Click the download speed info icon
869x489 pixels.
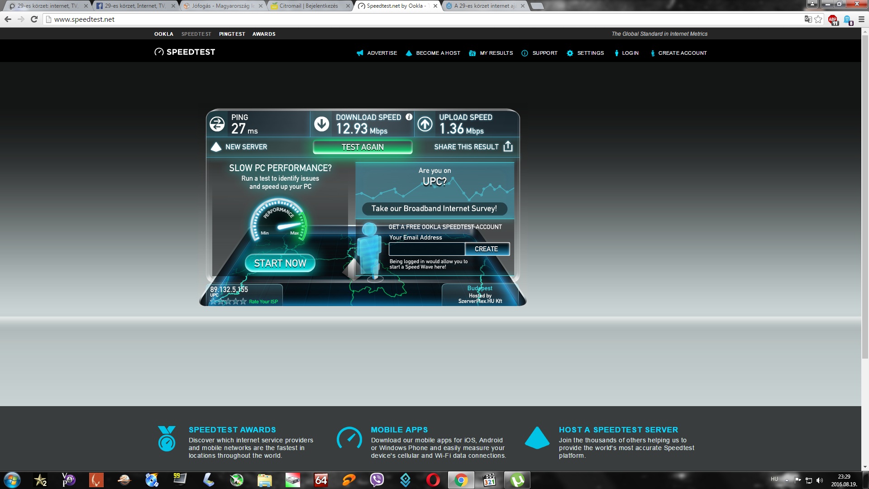409,117
